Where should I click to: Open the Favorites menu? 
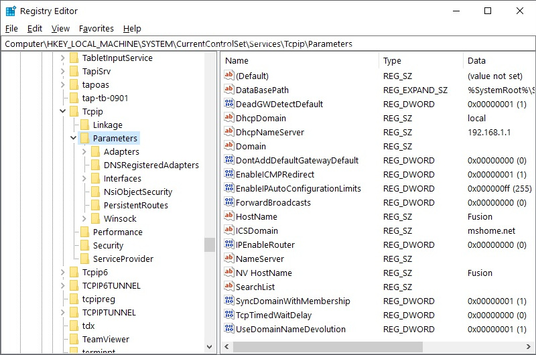coord(96,29)
